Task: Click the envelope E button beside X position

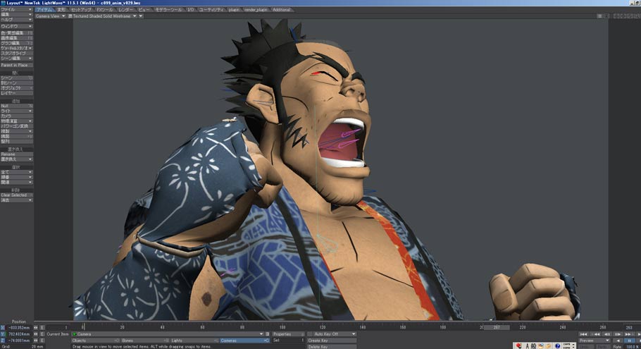Action: click(42, 328)
